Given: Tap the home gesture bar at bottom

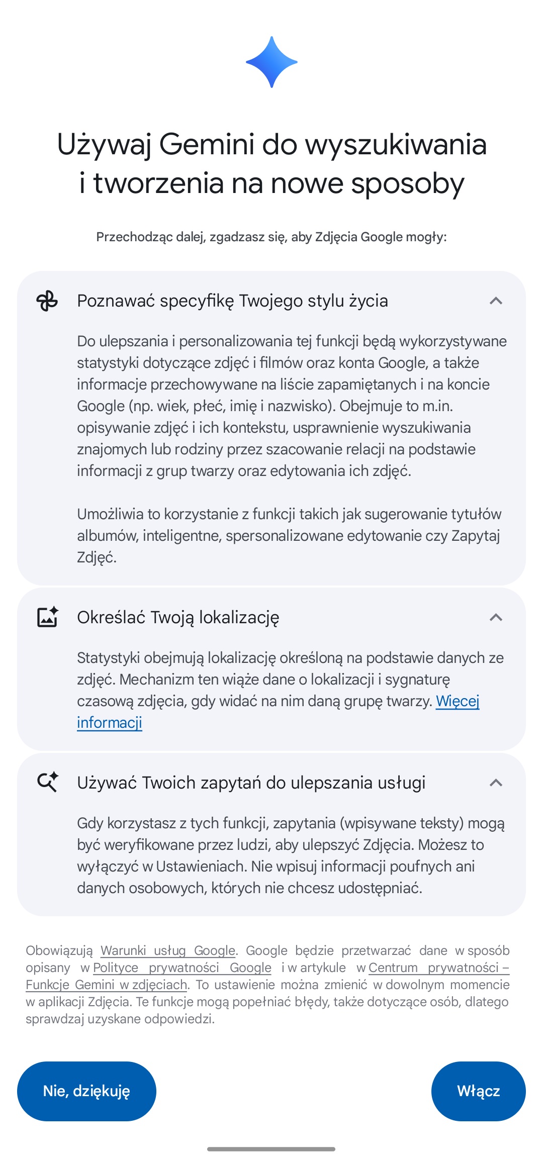Looking at the screenshot, I should pyautogui.click(x=271, y=1149).
